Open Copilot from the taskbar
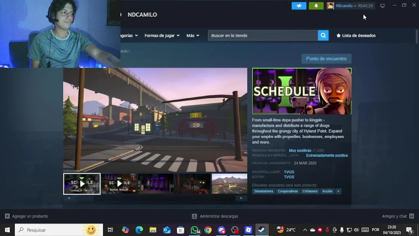The image size is (419, 236). (x=125, y=230)
